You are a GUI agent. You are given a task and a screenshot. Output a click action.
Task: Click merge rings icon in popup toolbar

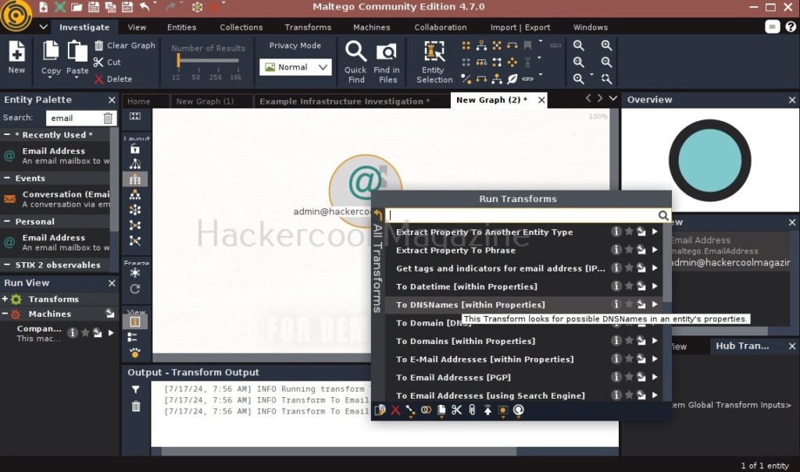(426, 410)
